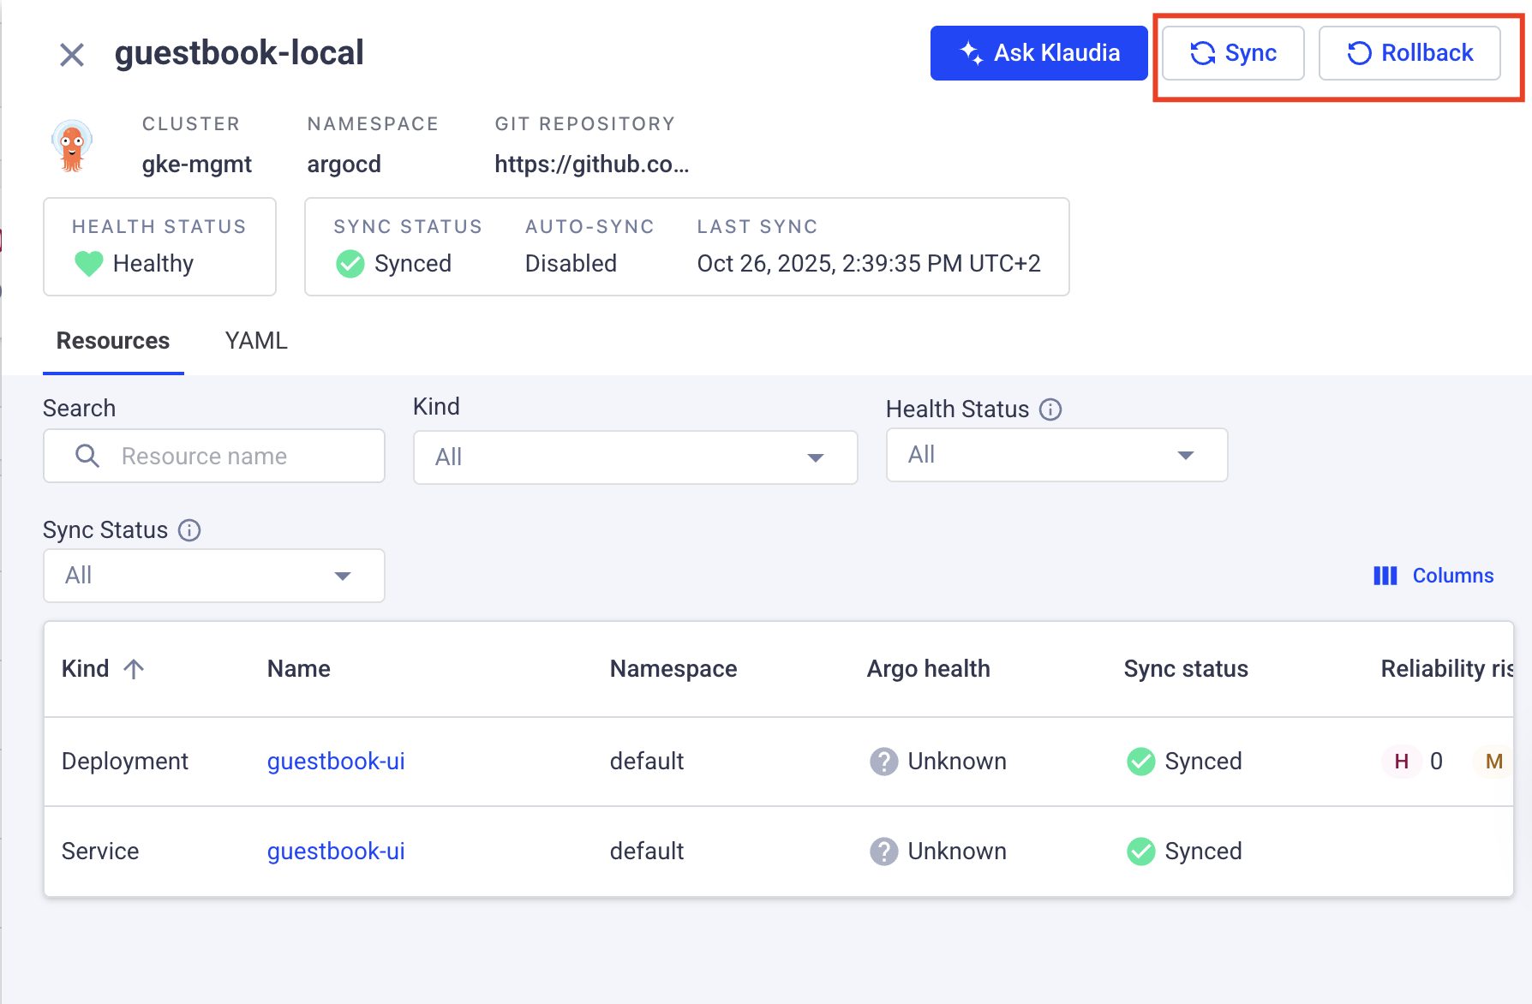Expand the Health Status filter dropdown
This screenshot has height=1004, width=1532.
coord(1056,455)
